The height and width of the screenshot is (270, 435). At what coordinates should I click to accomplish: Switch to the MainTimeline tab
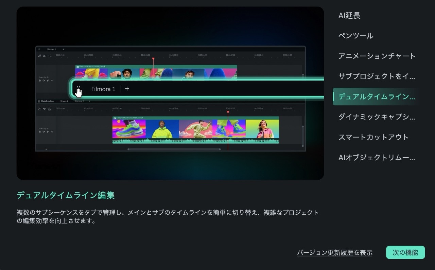click(46, 101)
